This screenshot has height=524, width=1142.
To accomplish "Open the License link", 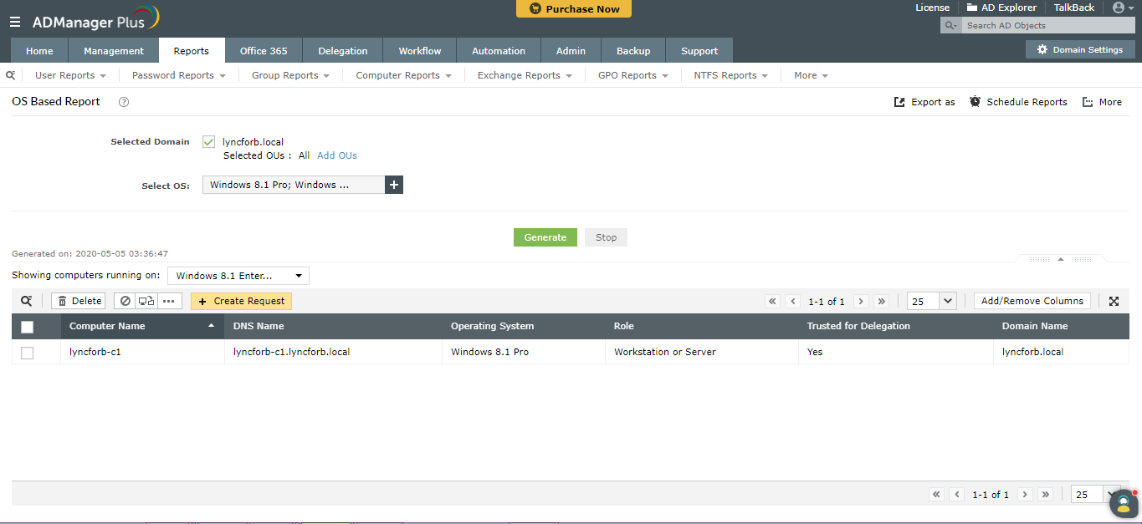I will point(932,8).
